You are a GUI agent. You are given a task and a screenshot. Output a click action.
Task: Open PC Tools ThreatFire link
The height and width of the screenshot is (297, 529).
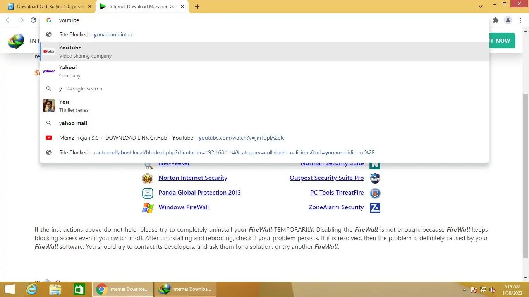[x=337, y=193]
